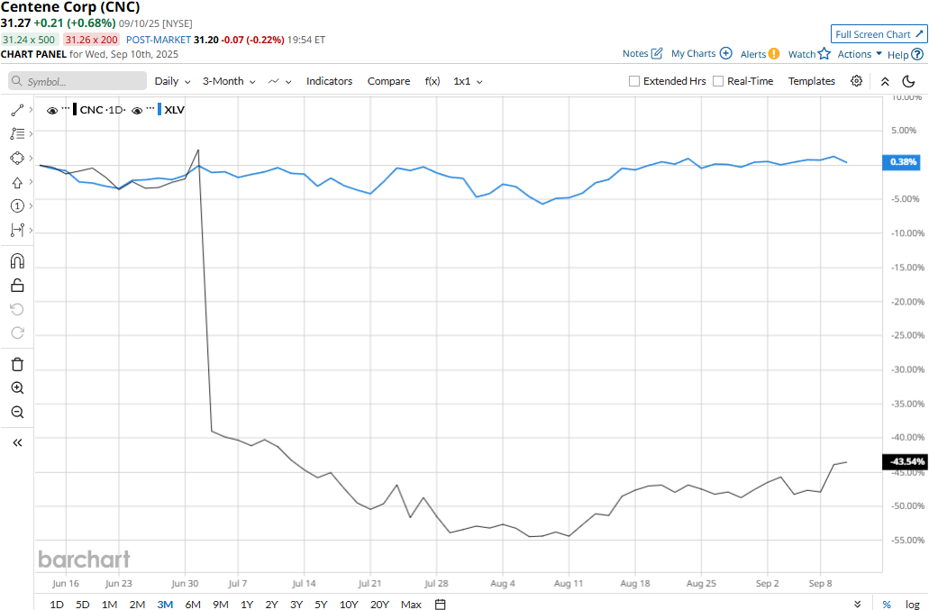929x610 pixels.
Task: Expand the shapes tool submenu arrow
Action: coord(31,158)
